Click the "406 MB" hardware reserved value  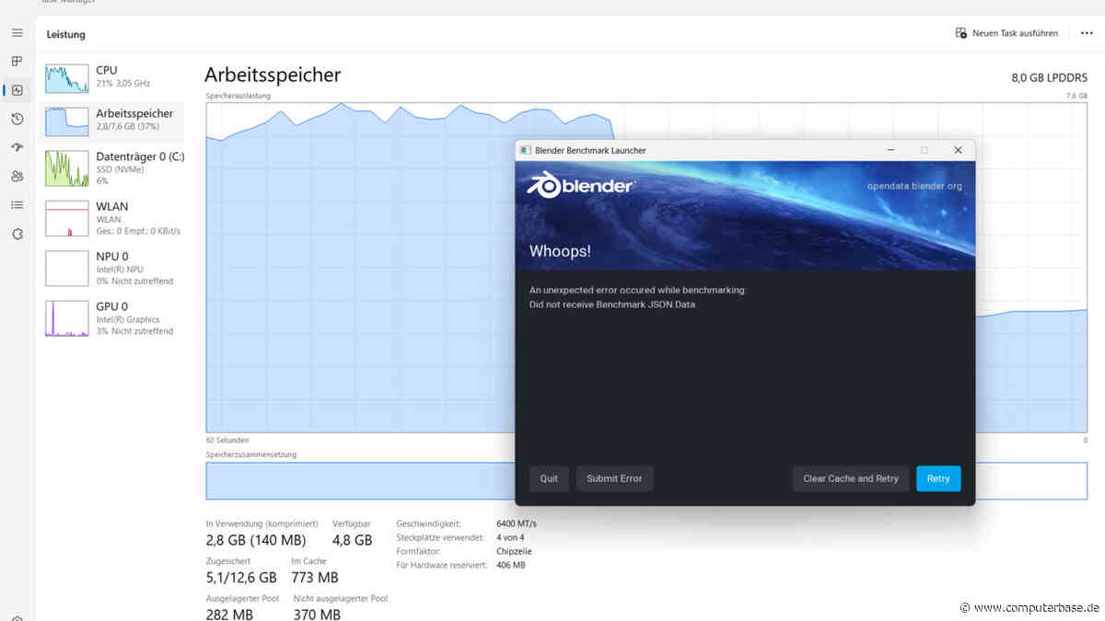[x=511, y=565]
